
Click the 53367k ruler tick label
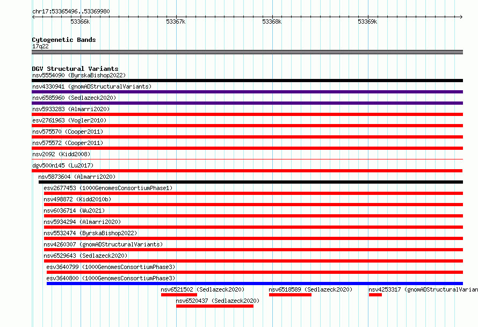coord(176,21)
